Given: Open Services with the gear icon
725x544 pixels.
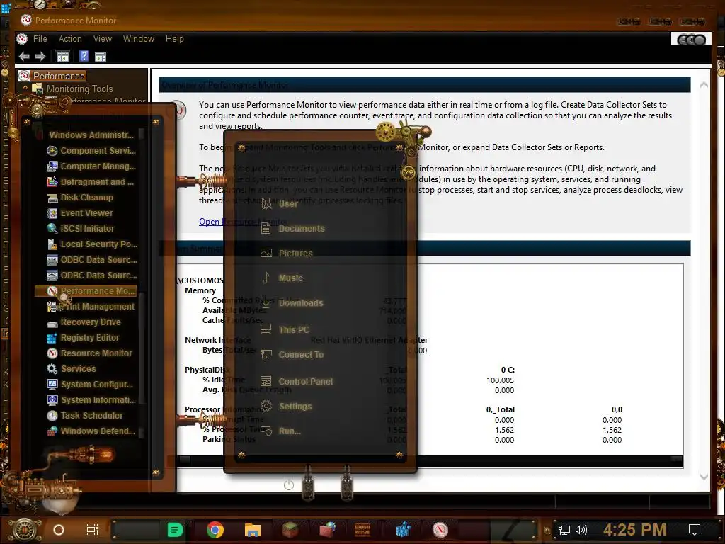Looking at the screenshot, I should [72, 369].
